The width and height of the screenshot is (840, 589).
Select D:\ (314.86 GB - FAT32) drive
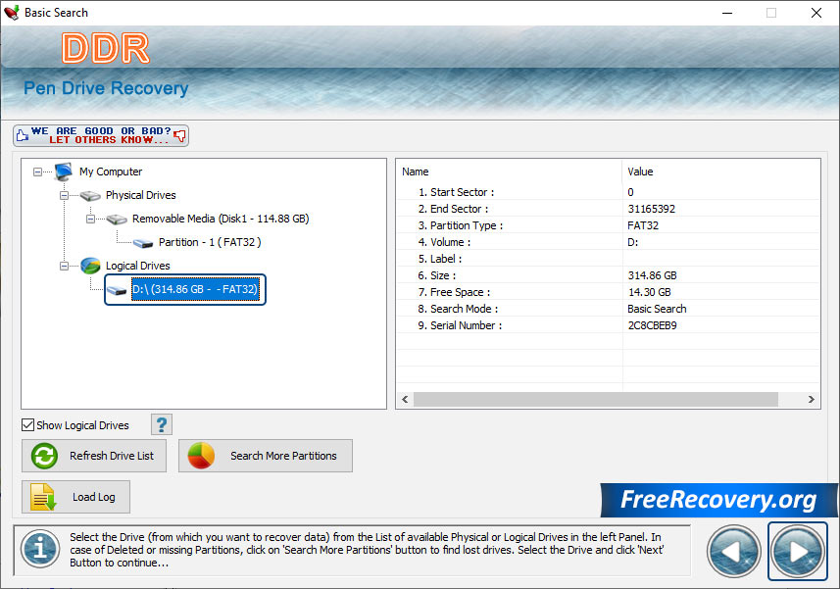tap(195, 290)
